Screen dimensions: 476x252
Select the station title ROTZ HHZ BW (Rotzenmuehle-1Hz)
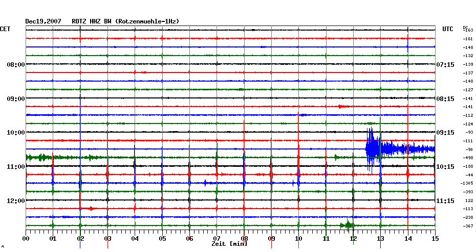[x=125, y=21]
